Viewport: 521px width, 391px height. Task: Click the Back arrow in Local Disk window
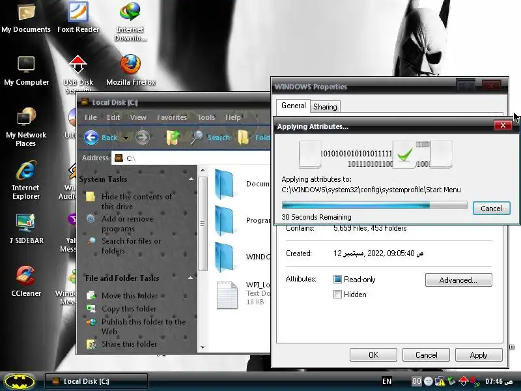[x=91, y=138]
